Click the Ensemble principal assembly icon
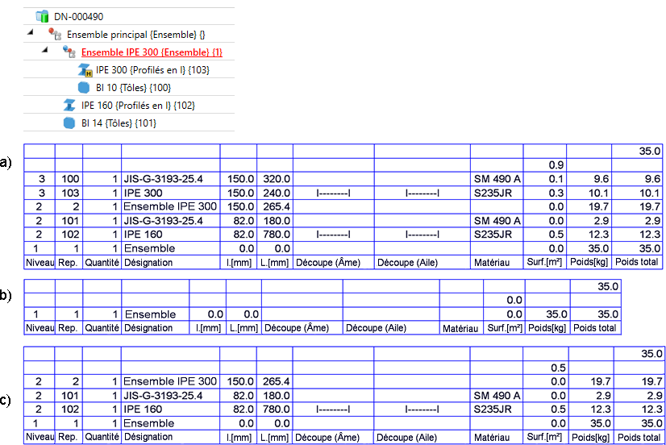The width and height of the screenshot is (666, 445). click(x=55, y=34)
